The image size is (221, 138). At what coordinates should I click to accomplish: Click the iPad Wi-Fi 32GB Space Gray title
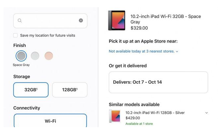(165, 19)
